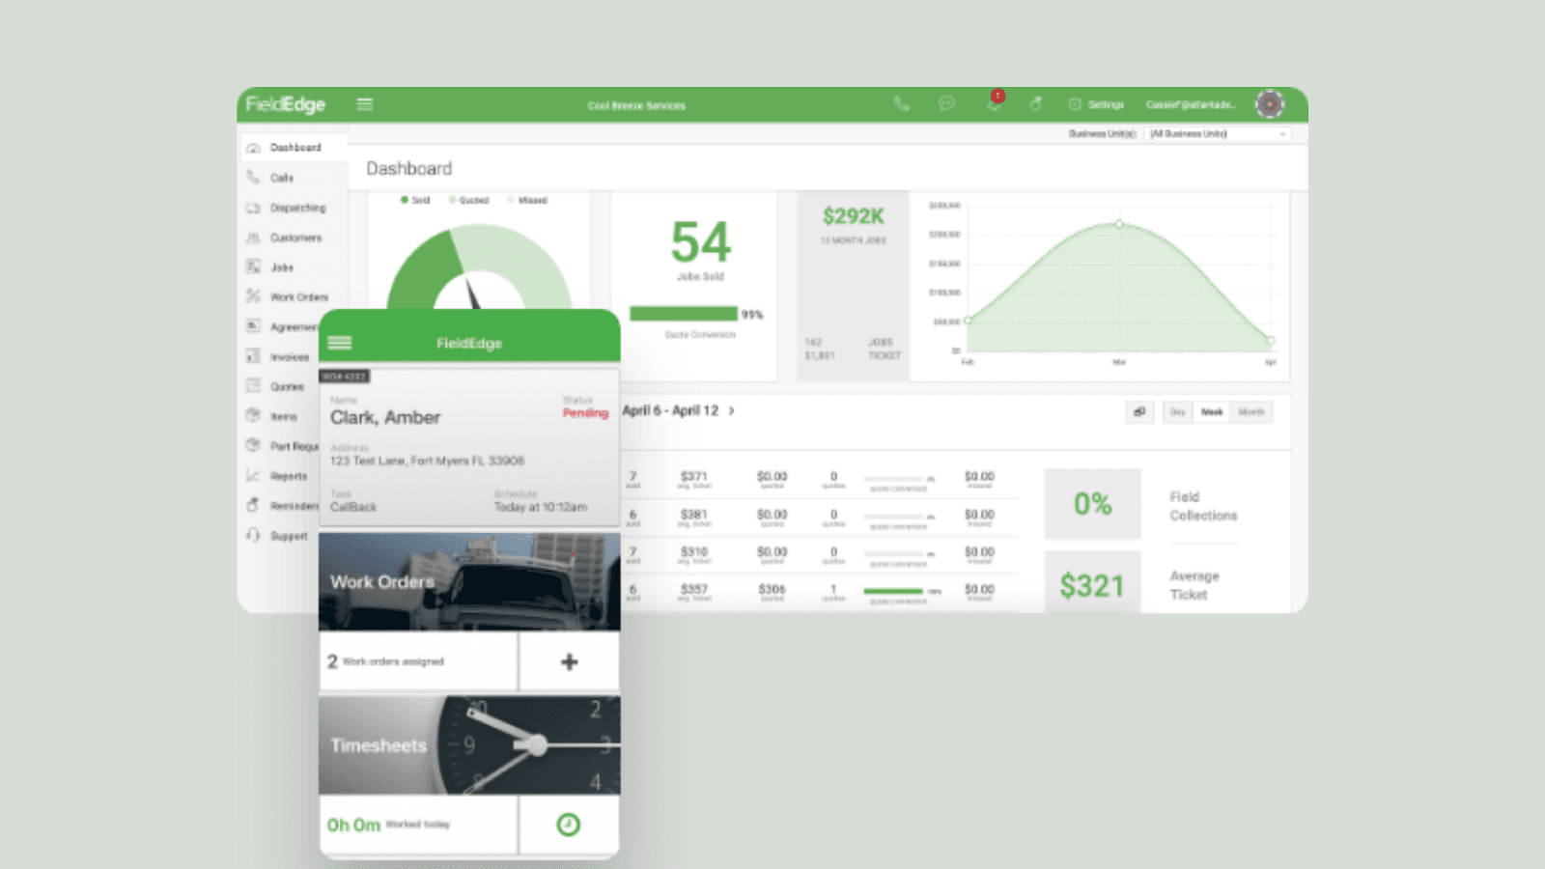
Task: Open the Calls phone icon in sidebar
Action: 253,178
